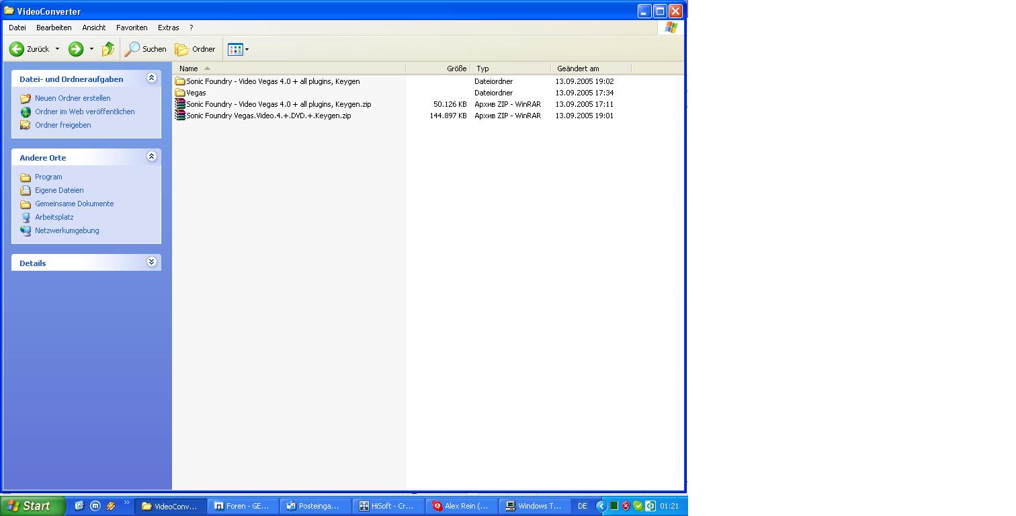
Task: Toggle the Ordner folder tree pane
Action: pyautogui.click(x=195, y=49)
